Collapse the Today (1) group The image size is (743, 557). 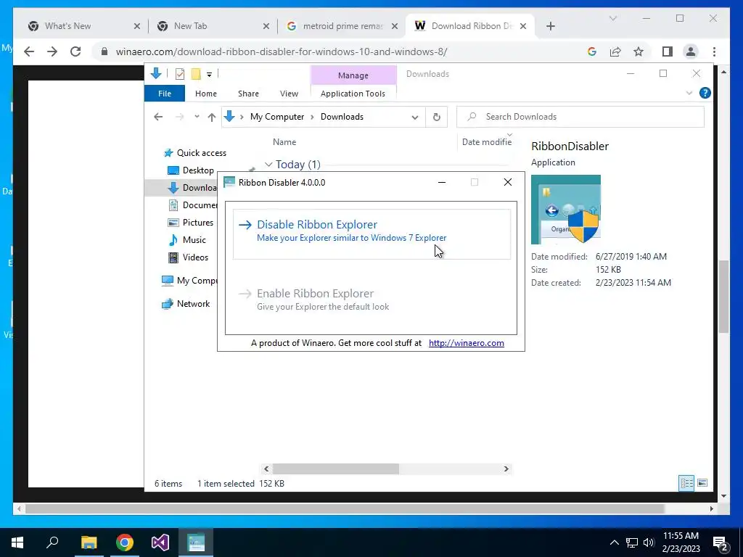click(x=268, y=165)
